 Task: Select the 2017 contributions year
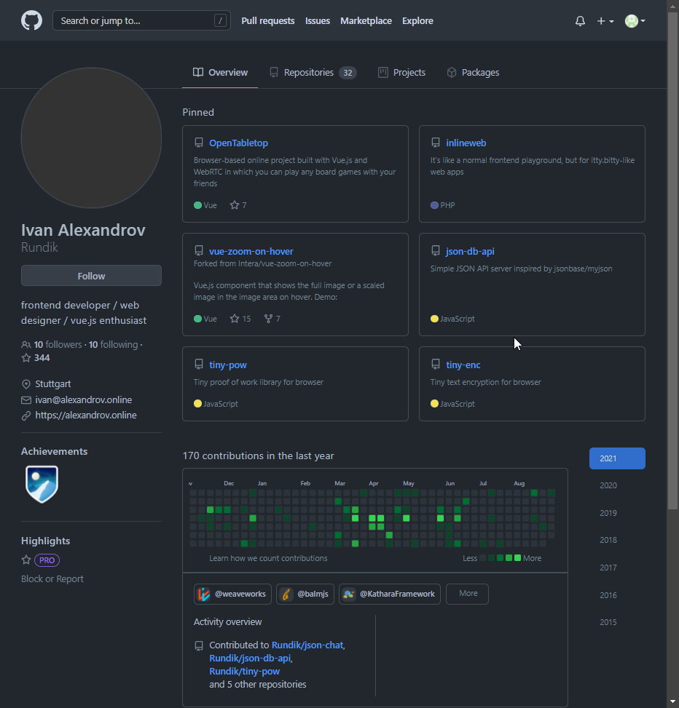[x=608, y=568]
